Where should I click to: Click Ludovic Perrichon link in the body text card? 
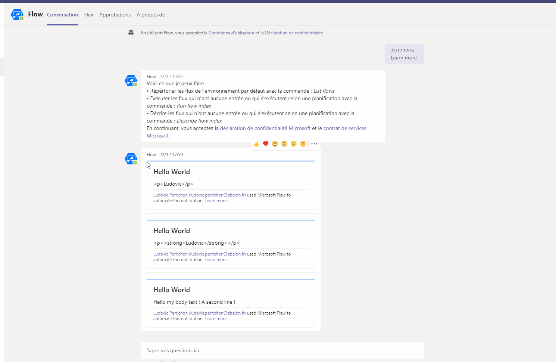pyautogui.click(x=200, y=313)
